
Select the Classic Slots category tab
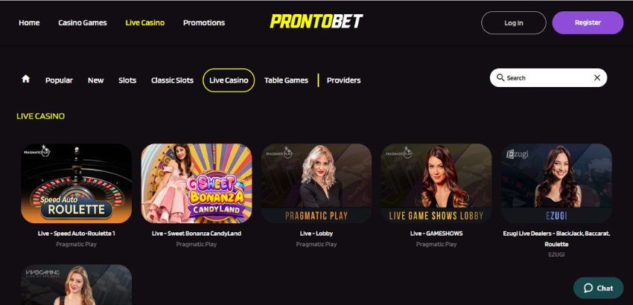(x=172, y=80)
